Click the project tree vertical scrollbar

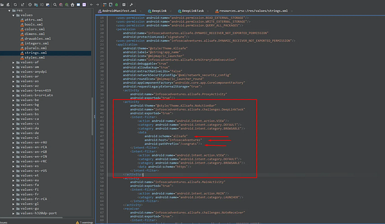(x=92, y=117)
